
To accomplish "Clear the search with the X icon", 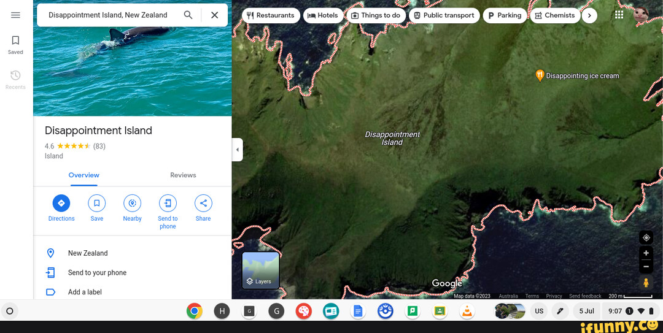I will 214,15.
